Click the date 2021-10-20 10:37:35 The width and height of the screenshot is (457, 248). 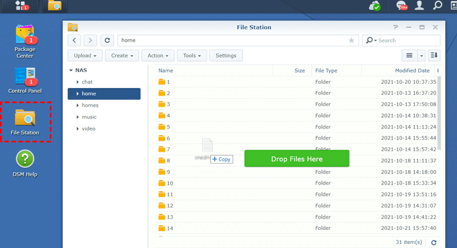[408, 82]
